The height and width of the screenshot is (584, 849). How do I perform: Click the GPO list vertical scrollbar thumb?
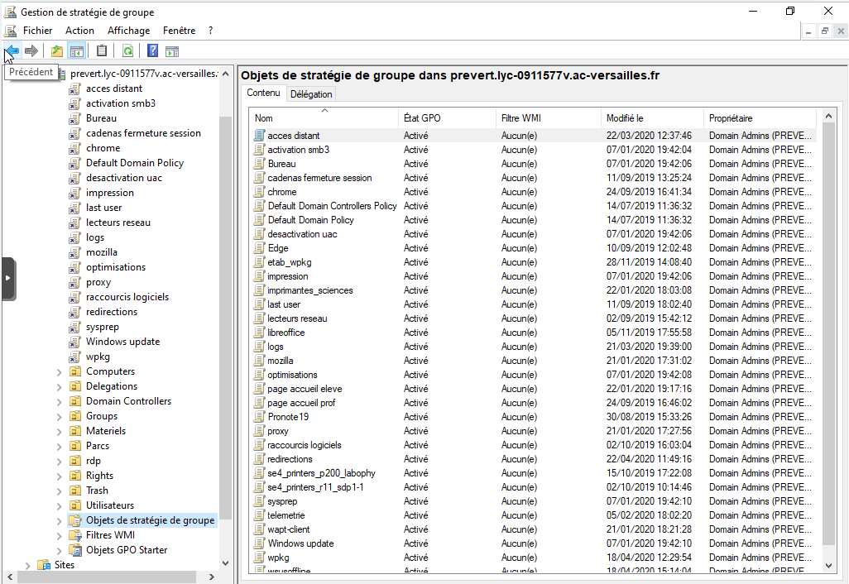pos(828,334)
